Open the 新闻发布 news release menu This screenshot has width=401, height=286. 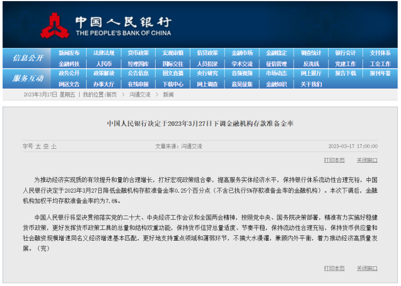69,53
